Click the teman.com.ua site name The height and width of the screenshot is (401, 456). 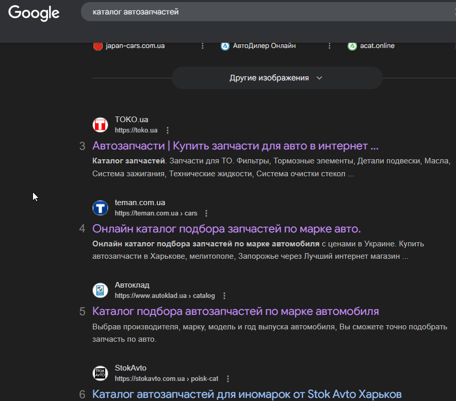click(140, 203)
